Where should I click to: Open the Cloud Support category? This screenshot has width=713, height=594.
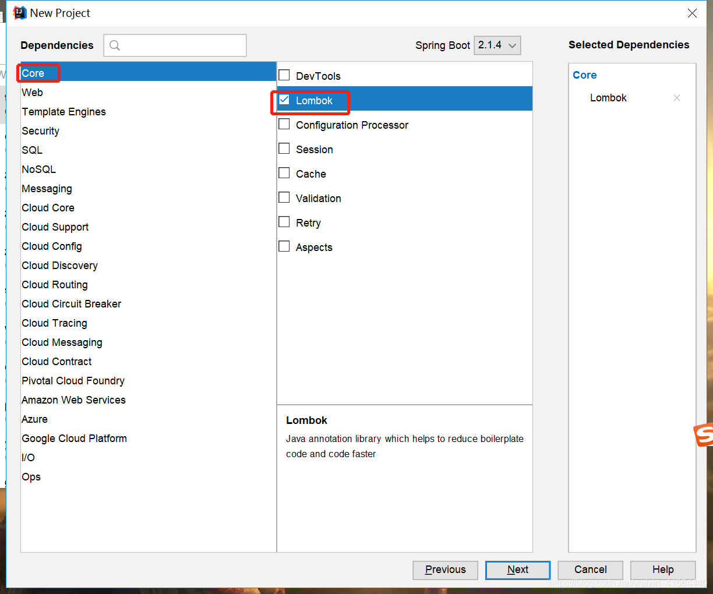click(x=149, y=227)
